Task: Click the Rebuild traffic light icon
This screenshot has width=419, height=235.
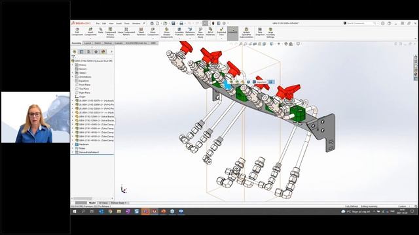Action: [x=213, y=23]
